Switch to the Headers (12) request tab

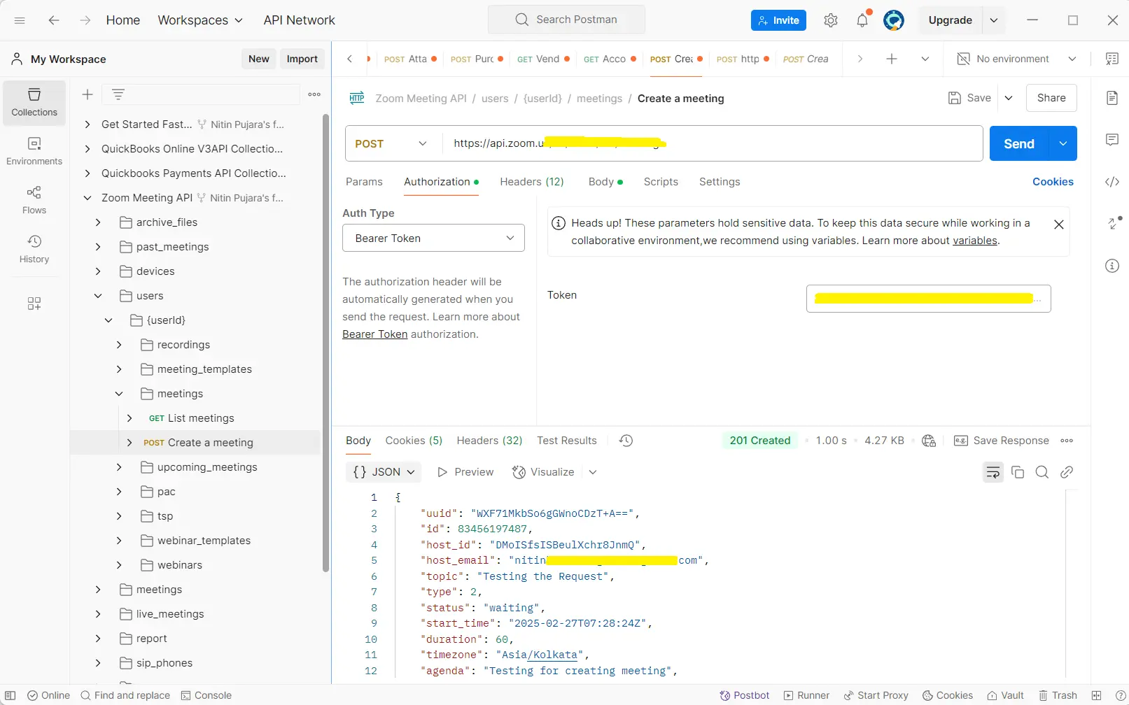coord(531,182)
